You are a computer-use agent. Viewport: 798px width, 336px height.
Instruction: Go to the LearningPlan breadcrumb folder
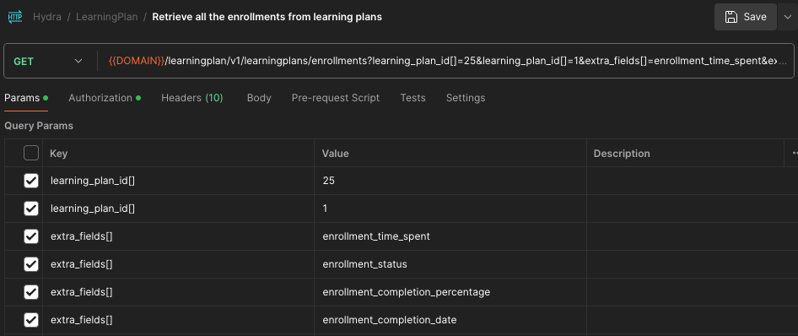[x=107, y=17]
